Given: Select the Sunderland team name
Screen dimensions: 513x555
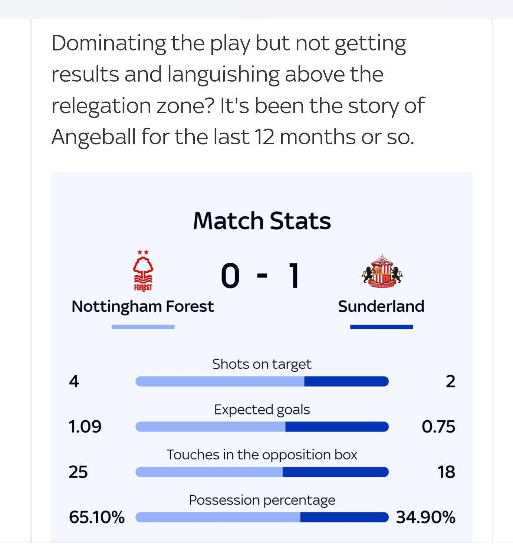Looking at the screenshot, I should point(381,306).
